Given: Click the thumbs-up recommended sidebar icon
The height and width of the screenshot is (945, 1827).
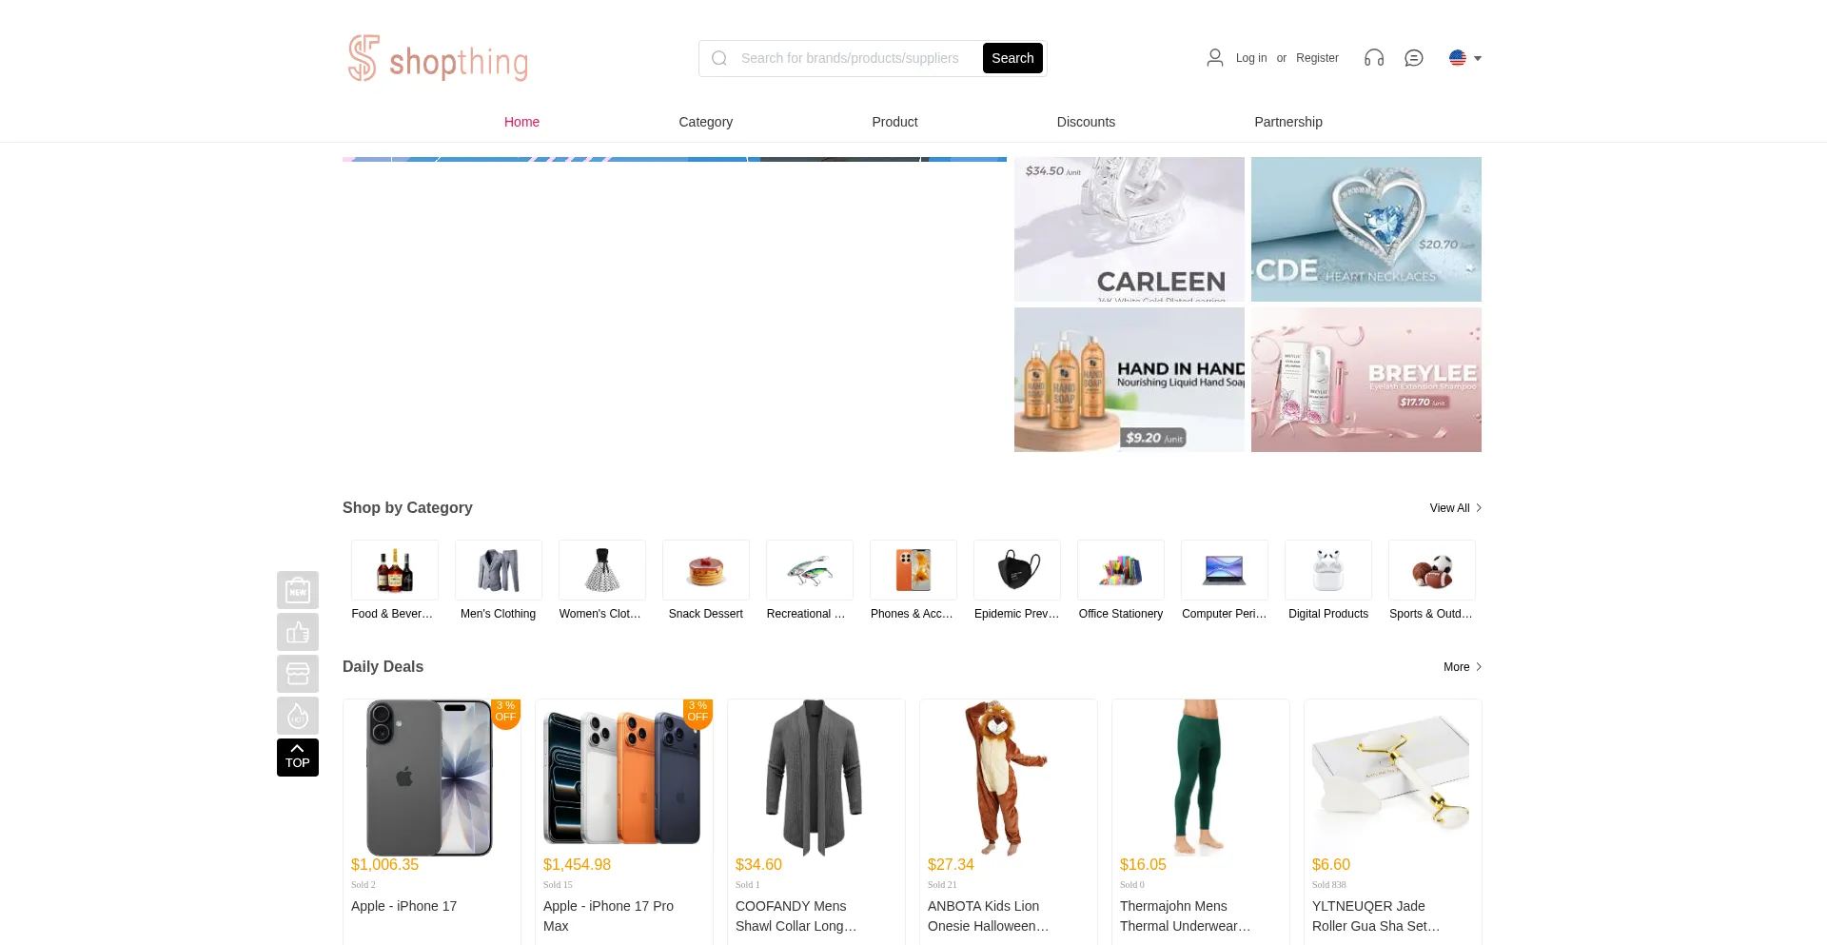Looking at the screenshot, I should [x=298, y=632].
